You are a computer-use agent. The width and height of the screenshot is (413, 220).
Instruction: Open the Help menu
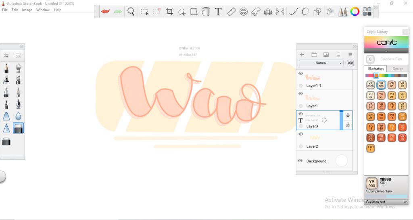(57, 10)
